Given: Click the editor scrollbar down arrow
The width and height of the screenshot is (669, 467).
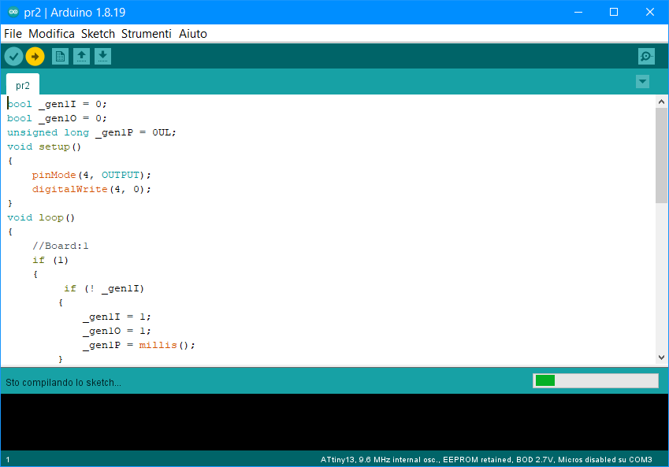Looking at the screenshot, I should (661, 358).
